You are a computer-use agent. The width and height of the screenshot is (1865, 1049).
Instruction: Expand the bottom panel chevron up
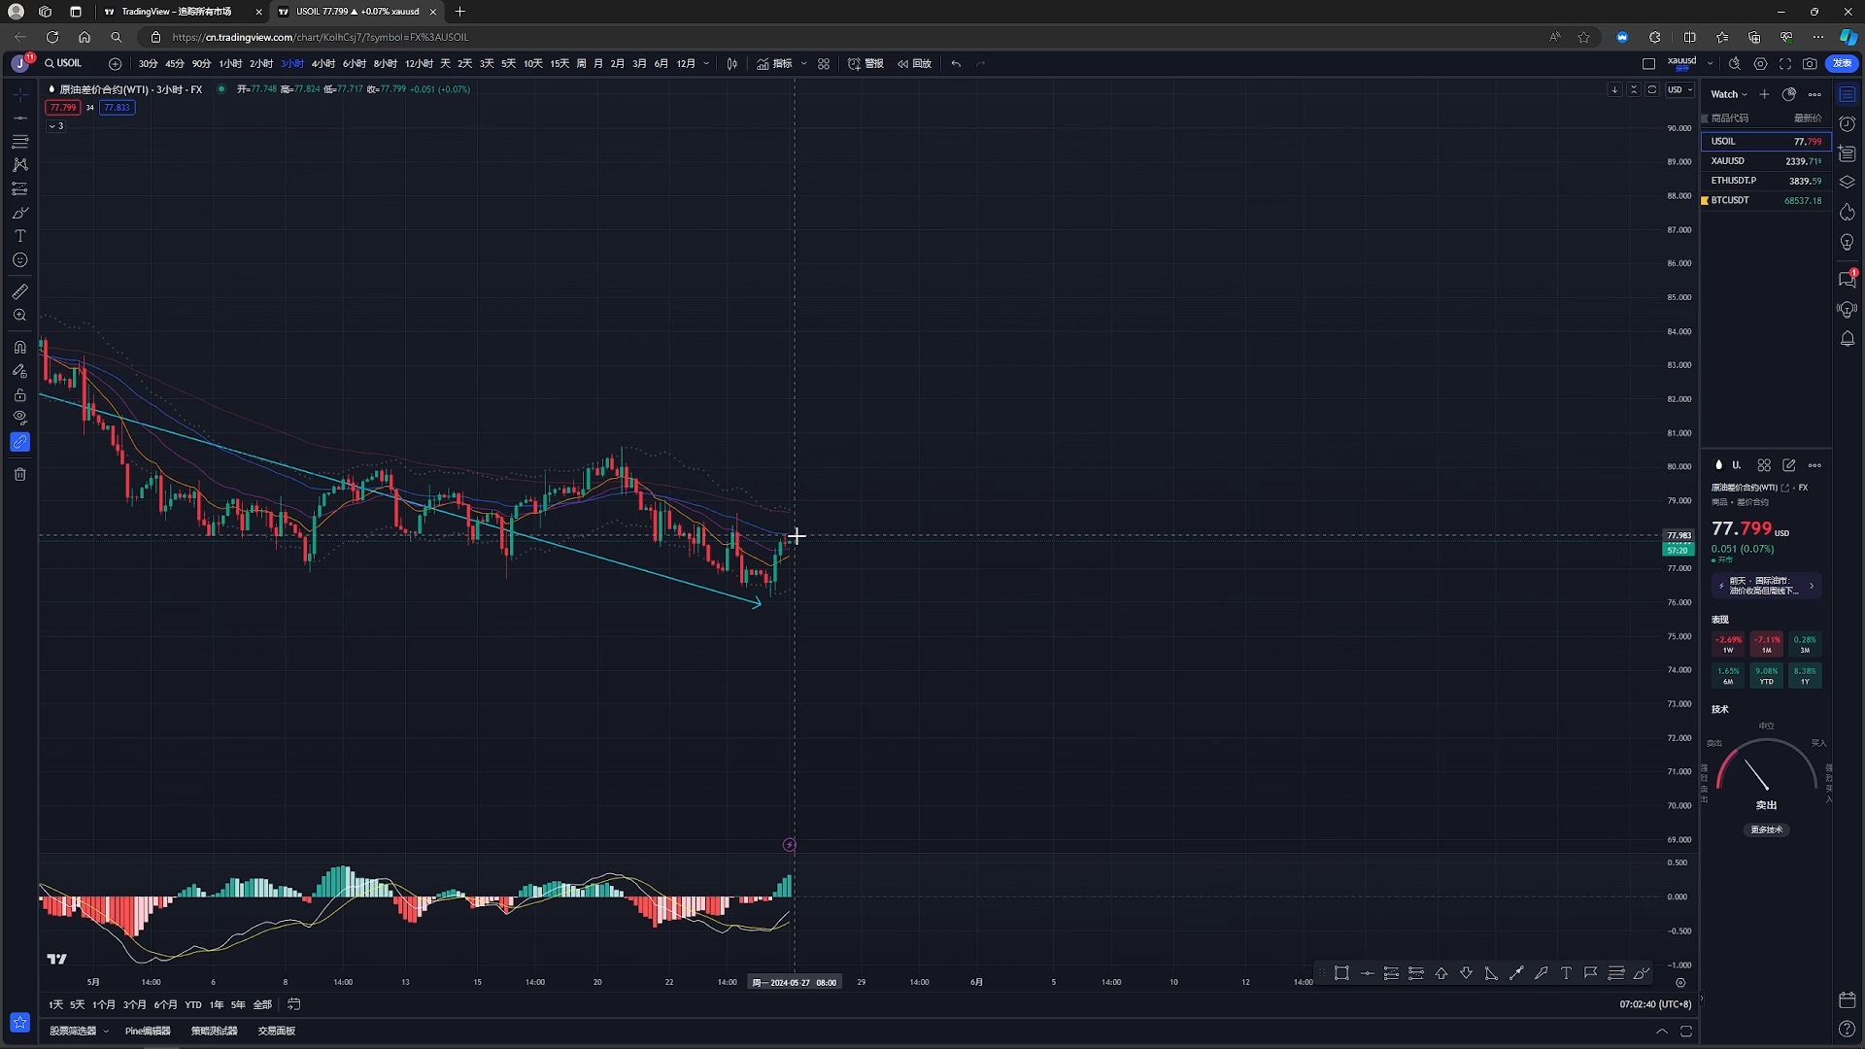click(1662, 1032)
